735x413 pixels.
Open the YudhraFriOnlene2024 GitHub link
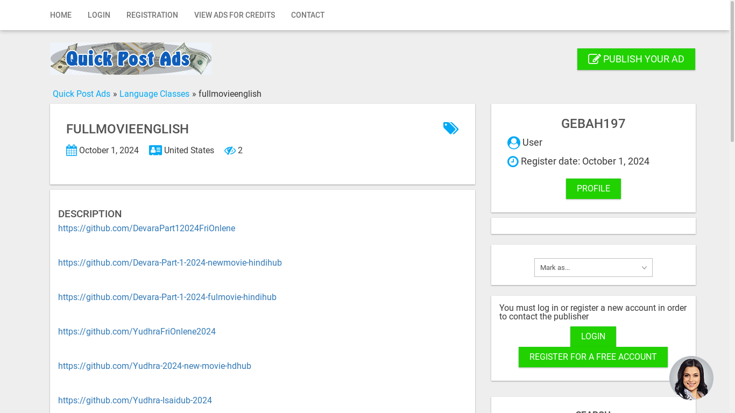[137, 332]
